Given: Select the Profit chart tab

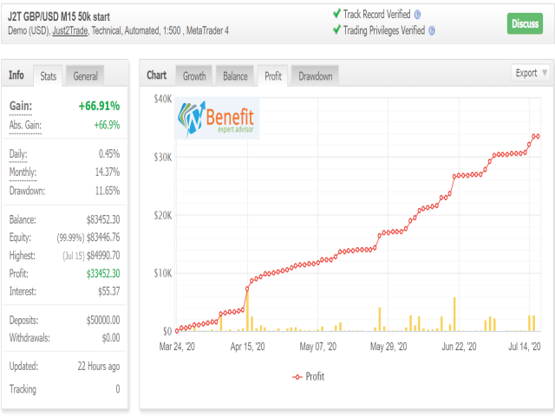Looking at the screenshot, I should click(273, 76).
